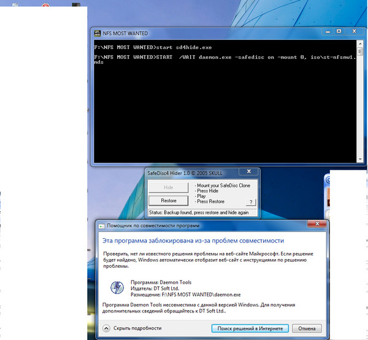Click the "Press Hide" instruction line
This screenshot has height=340, width=368.
click(207, 191)
